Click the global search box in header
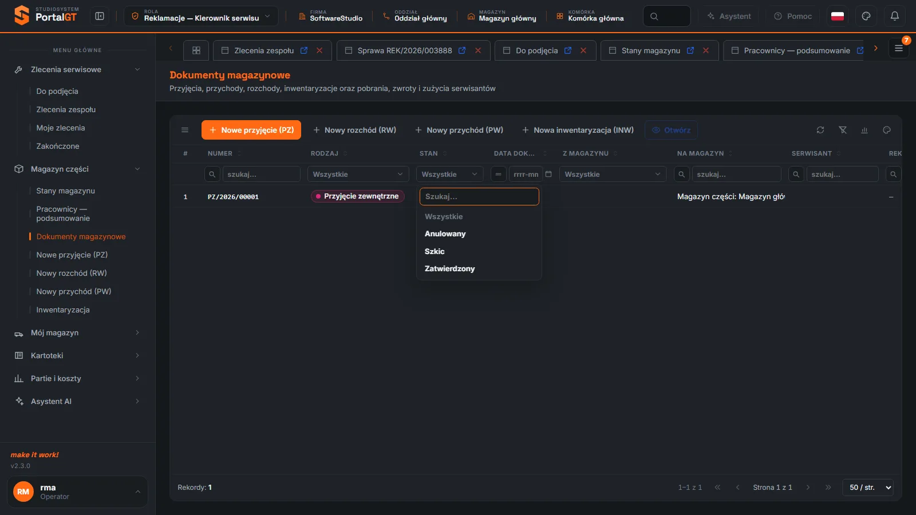This screenshot has width=916, height=515. [667, 16]
